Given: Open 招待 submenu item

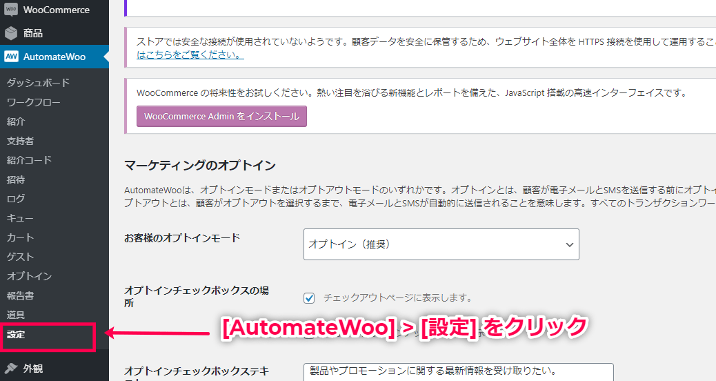Looking at the screenshot, I should pyautogui.click(x=16, y=179).
